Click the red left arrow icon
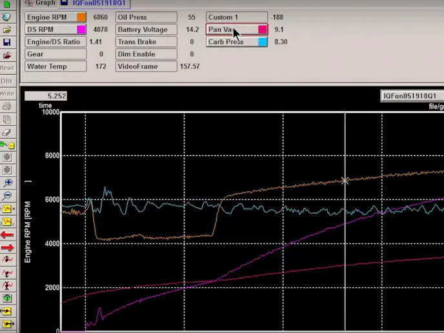 7,234
